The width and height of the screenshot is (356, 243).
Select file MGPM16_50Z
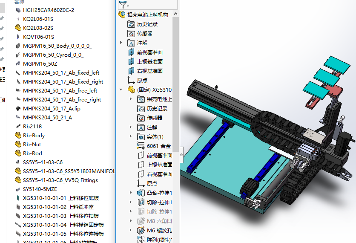click(x=40, y=64)
